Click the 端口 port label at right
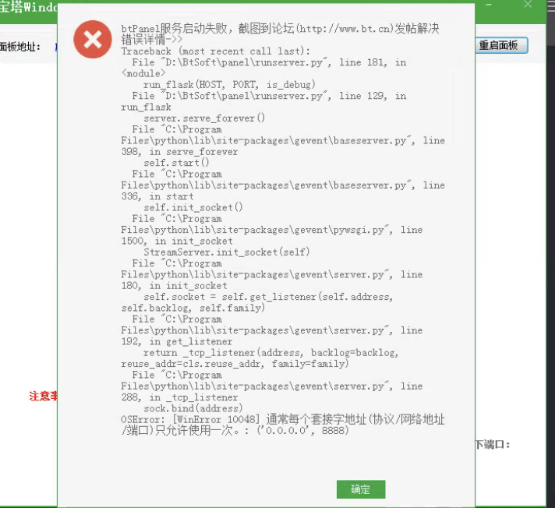The width and height of the screenshot is (555, 508). point(493,444)
